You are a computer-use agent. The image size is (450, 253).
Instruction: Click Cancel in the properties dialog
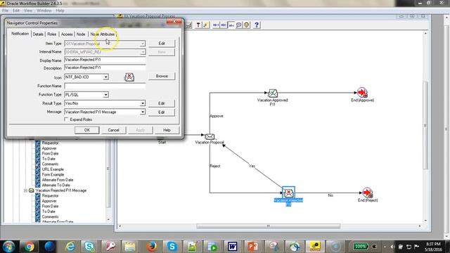click(113, 130)
